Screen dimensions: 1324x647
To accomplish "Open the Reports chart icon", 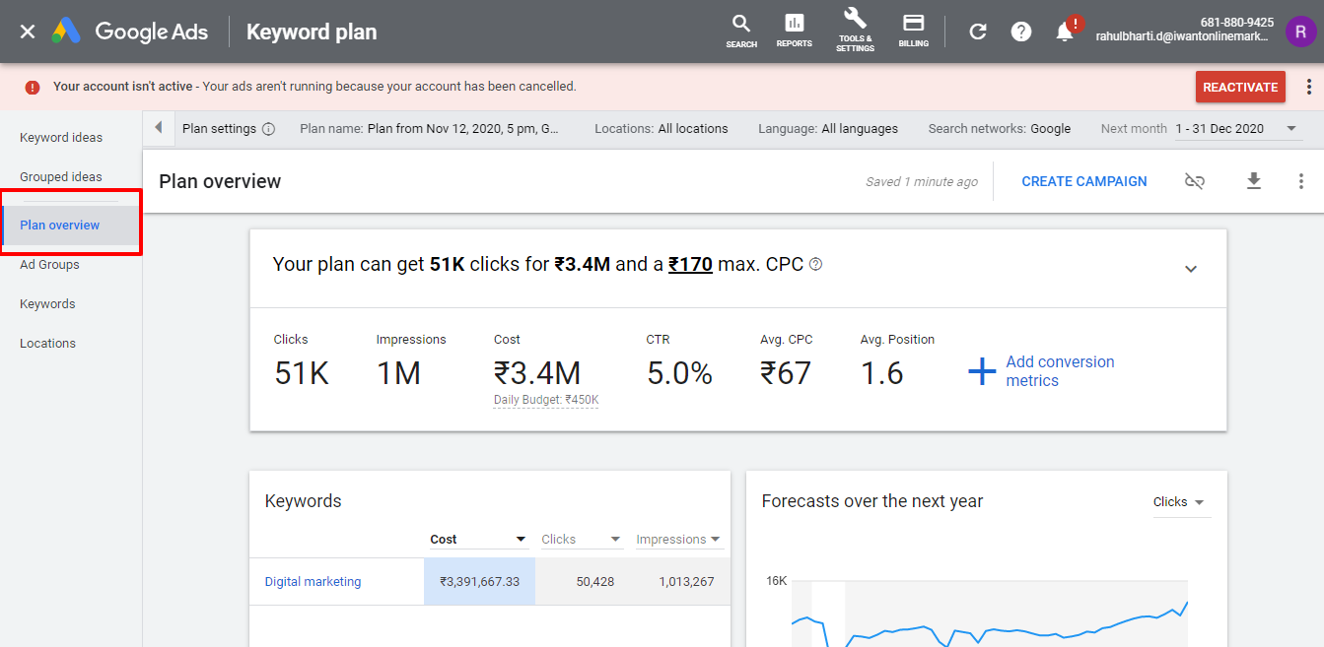I will (x=794, y=31).
